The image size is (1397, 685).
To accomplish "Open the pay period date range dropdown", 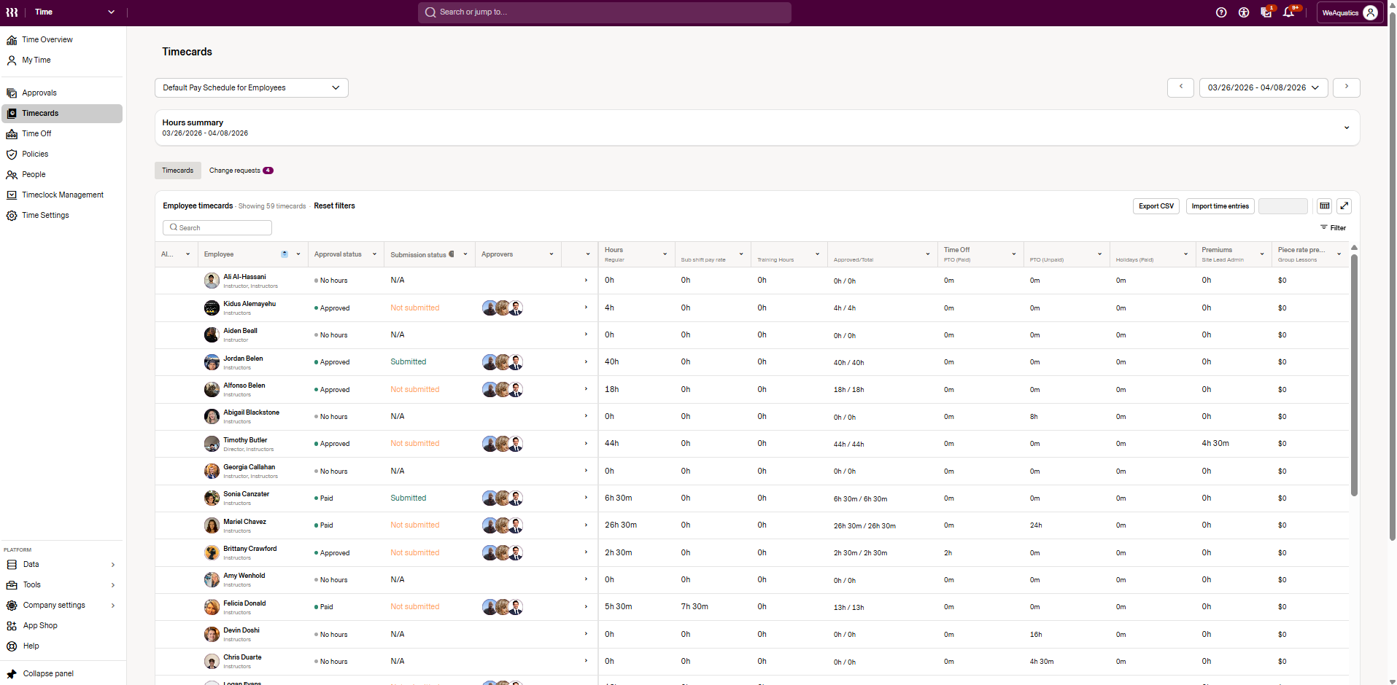I will point(1263,87).
